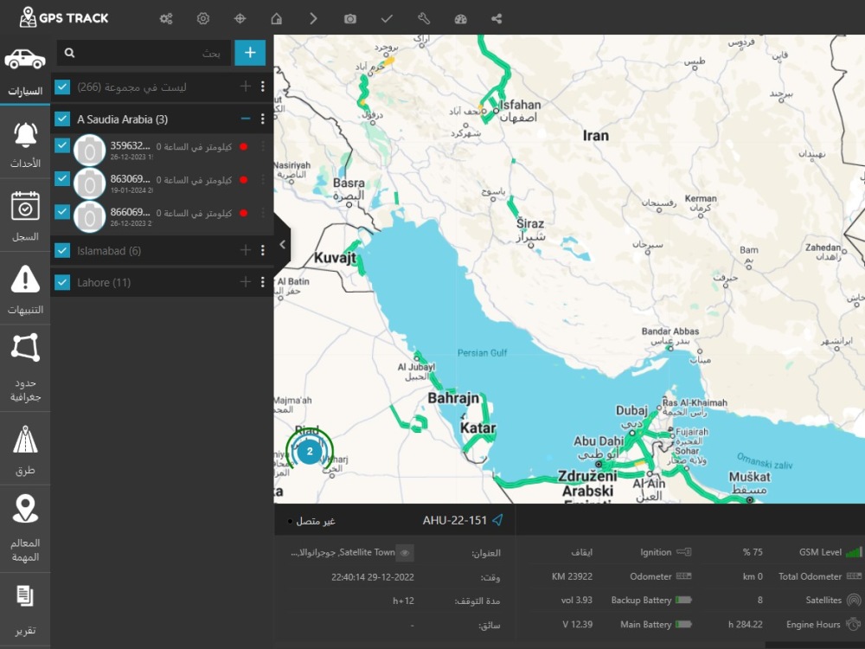Screen dimensions: 865x649
Task: Click the search magnifier icon
Action: coord(69,53)
